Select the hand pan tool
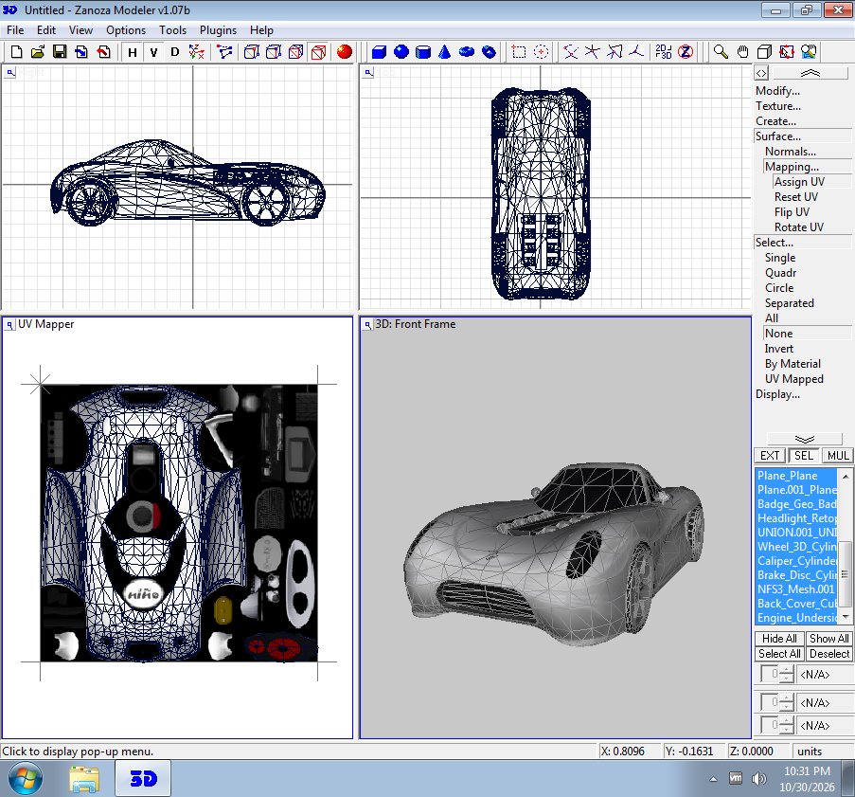 pyautogui.click(x=742, y=52)
